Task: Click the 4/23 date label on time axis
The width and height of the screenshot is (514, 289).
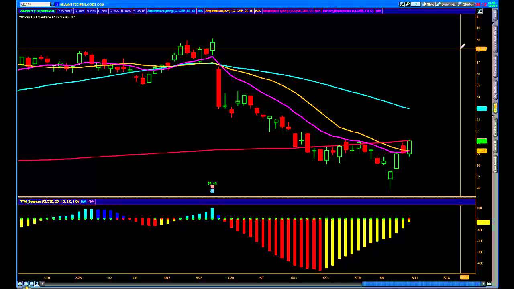Action: [x=199, y=277]
